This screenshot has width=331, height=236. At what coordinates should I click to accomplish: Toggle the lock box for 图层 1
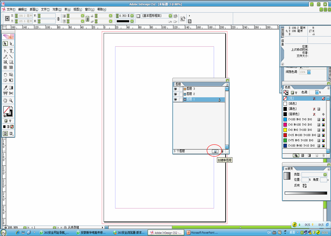(180, 99)
